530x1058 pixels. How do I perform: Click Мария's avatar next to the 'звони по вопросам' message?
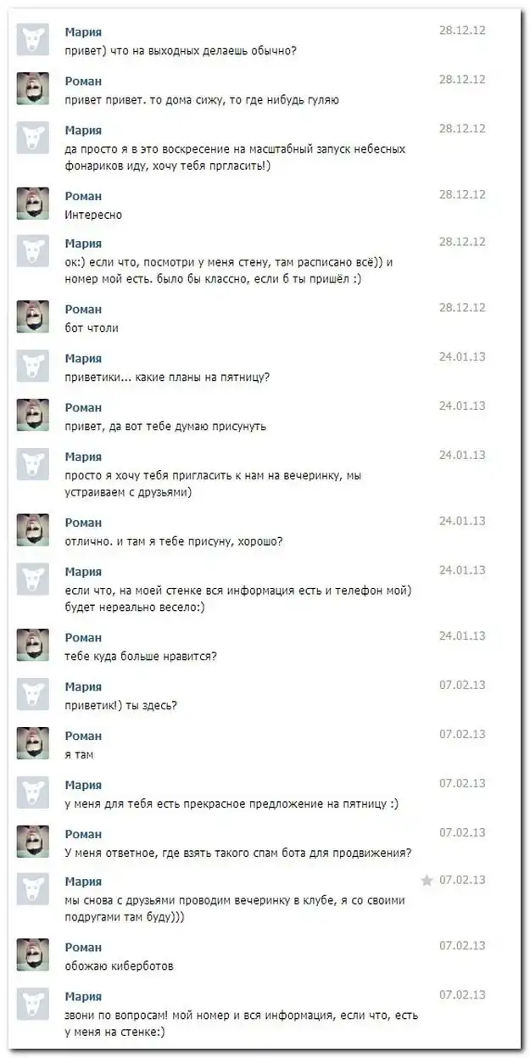click(32, 1004)
